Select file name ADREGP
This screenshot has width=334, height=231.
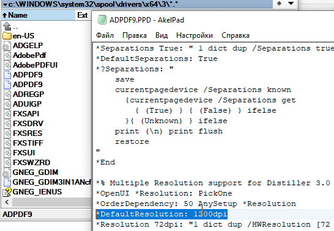pyautogui.click(x=28, y=94)
